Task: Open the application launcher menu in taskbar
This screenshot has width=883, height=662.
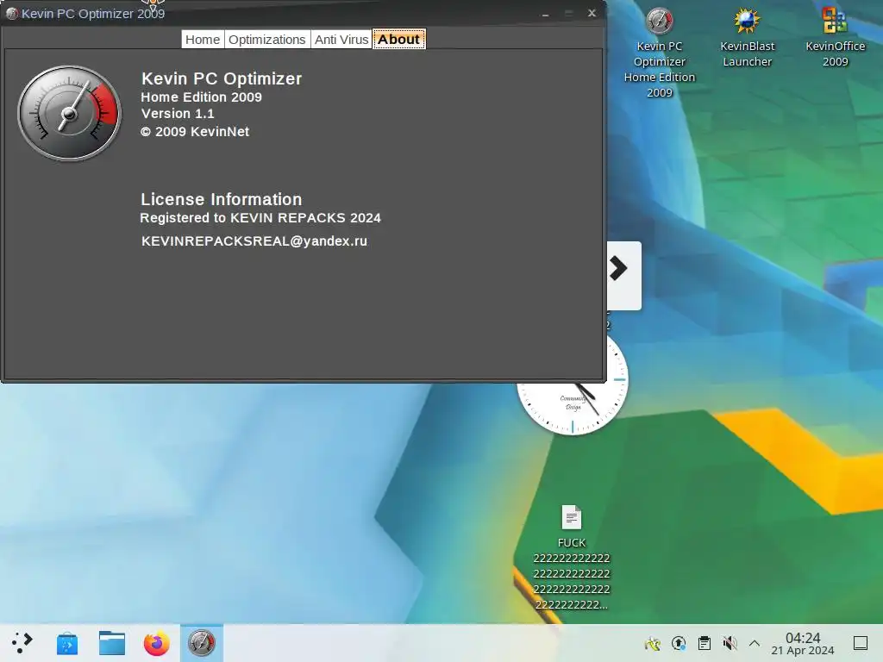Action: (x=22, y=643)
